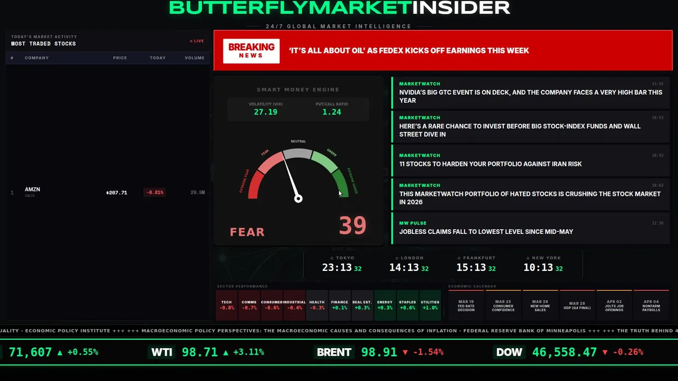Screen dimensions: 678x381
Task: Select the AMZN stock row
Action: click(108, 193)
